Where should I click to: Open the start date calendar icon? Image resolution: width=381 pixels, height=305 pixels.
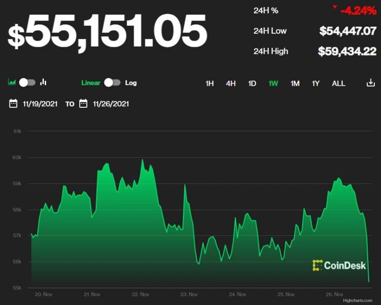(13, 103)
